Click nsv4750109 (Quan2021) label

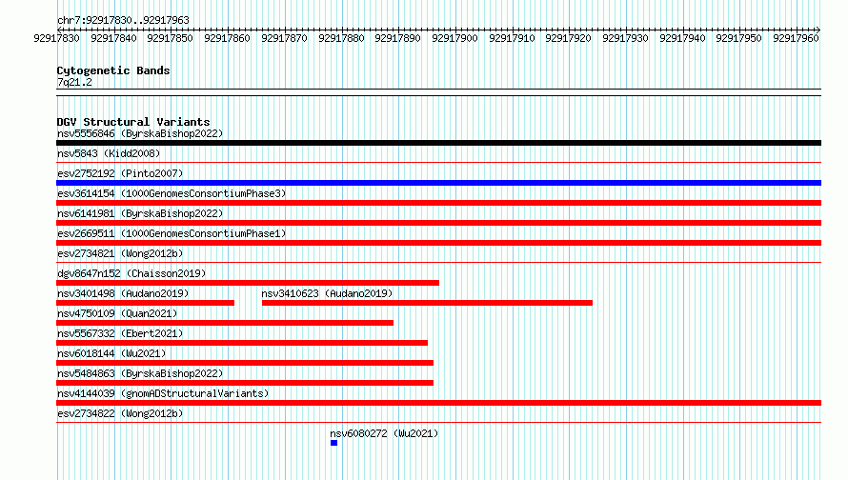[x=117, y=313]
